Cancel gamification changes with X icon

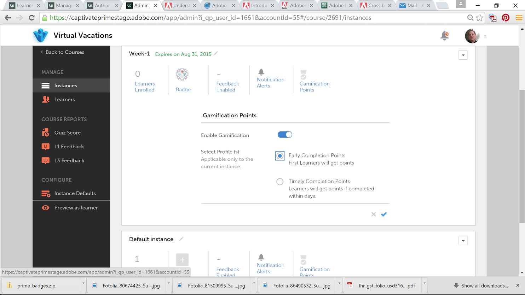pyautogui.click(x=374, y=214)
